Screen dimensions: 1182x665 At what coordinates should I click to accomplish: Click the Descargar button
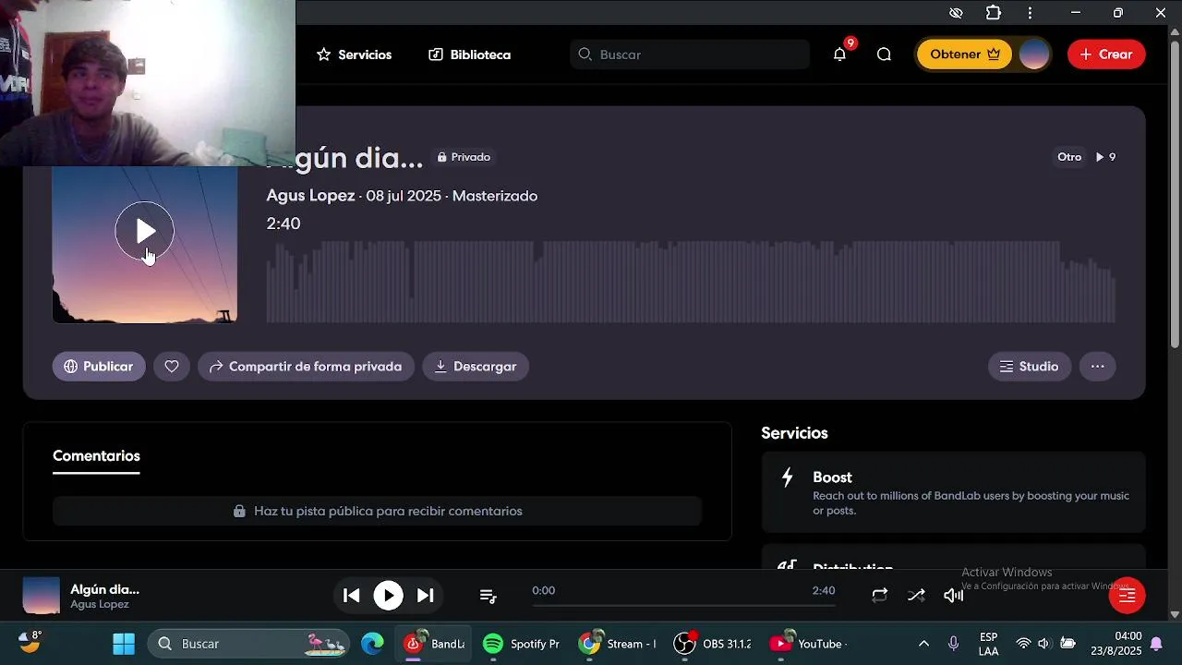[476, 367]
